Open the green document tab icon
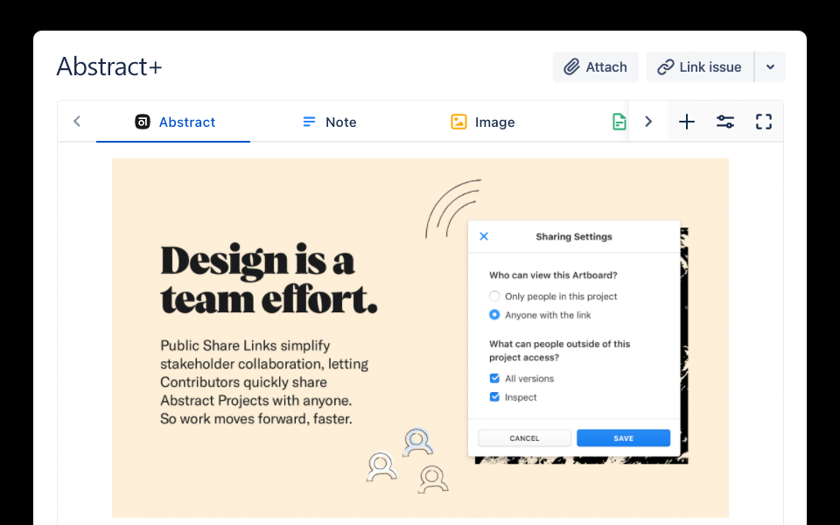 [x=619, y=122]
